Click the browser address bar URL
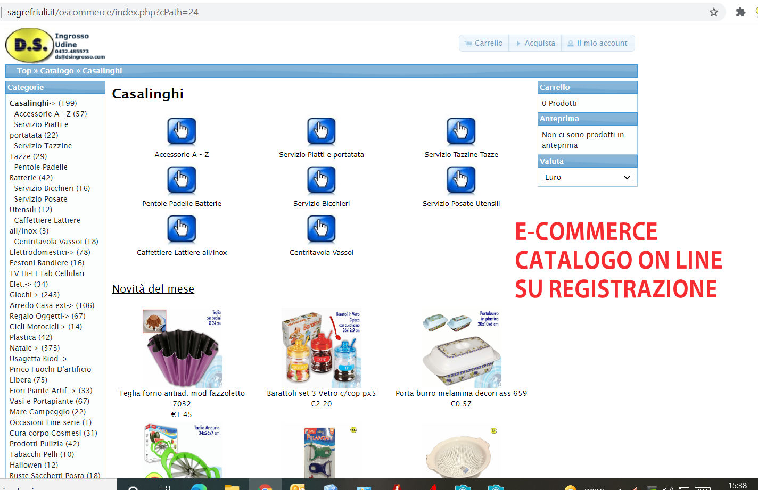 click(x=103, y=12)
